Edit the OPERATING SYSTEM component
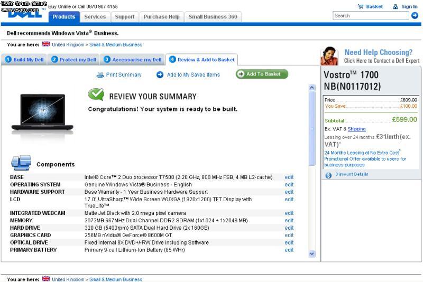 [289, 184]
